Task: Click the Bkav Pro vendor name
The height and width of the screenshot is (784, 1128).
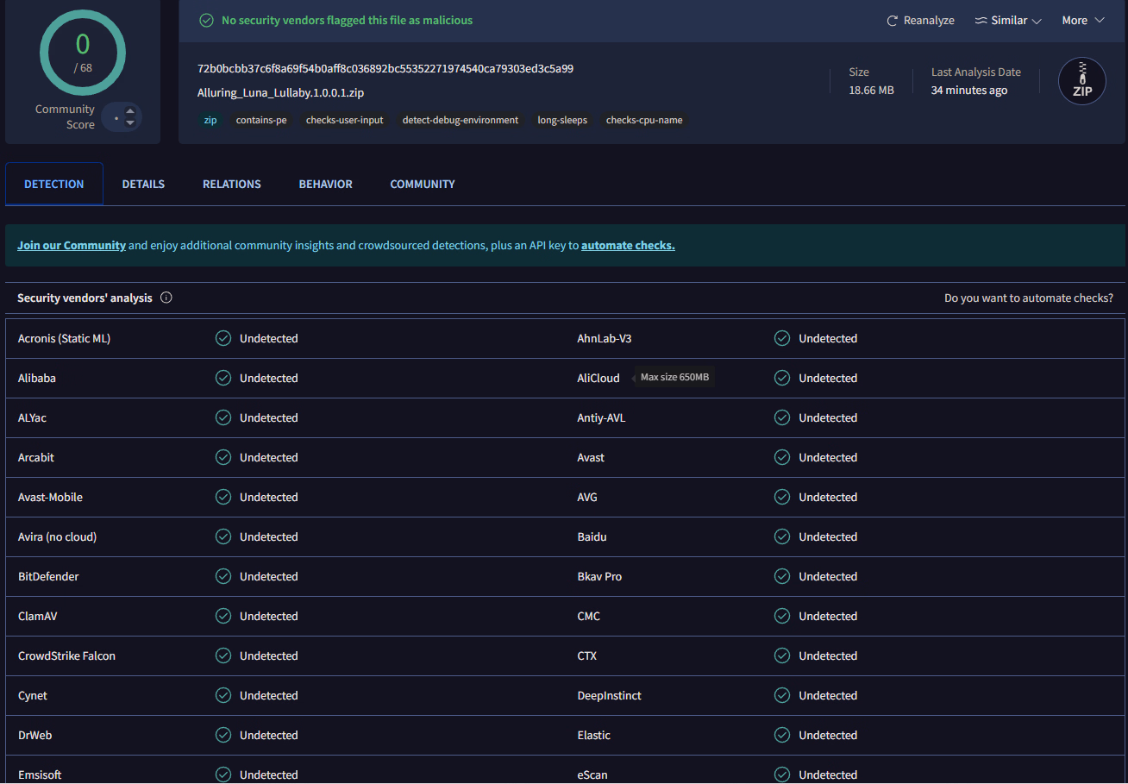Action: (x=599, y=576)
